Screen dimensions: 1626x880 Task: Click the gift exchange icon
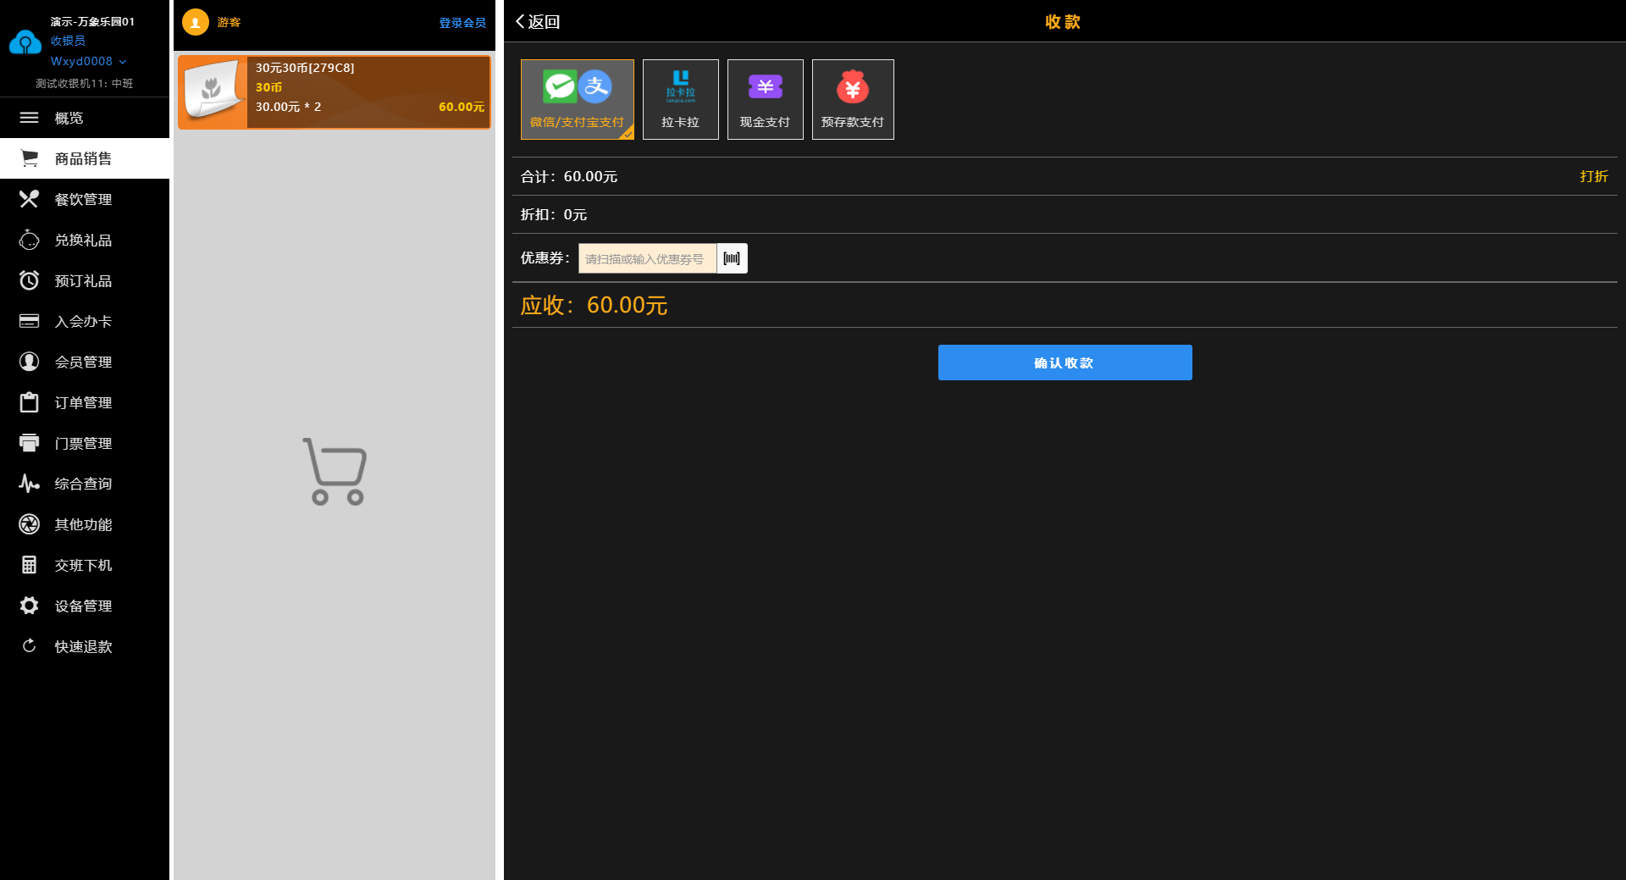pos(29,240)
